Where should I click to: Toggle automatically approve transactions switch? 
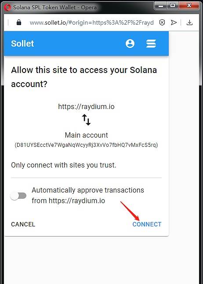click(x=18, y=196)
